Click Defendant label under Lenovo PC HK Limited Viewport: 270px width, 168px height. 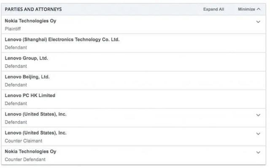pyautogui.click(x=16, y=104)
